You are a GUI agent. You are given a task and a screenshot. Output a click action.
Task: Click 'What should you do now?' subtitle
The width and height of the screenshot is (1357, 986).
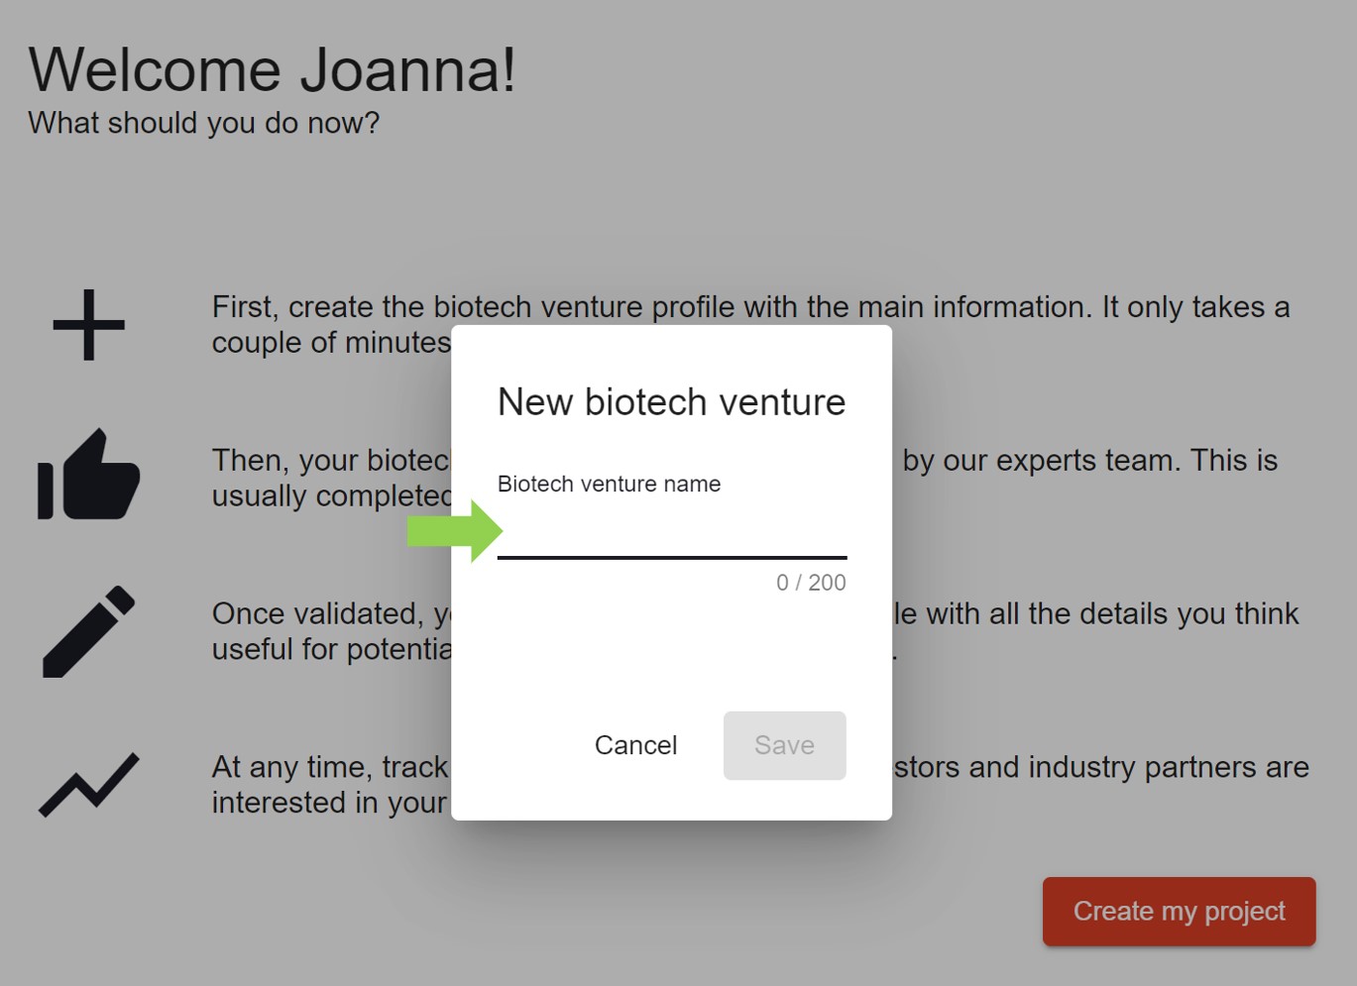pos(203,123)
